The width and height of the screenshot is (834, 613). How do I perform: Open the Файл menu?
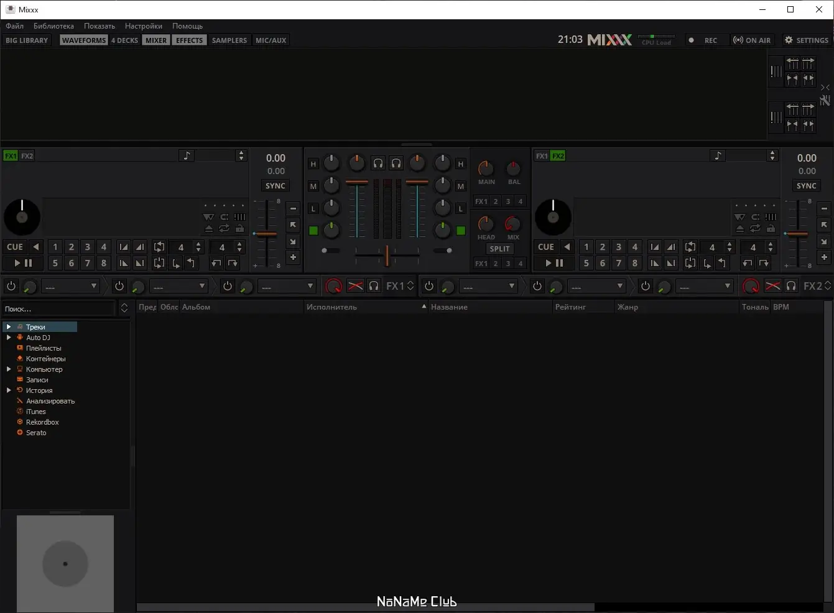tap(15, 26)
